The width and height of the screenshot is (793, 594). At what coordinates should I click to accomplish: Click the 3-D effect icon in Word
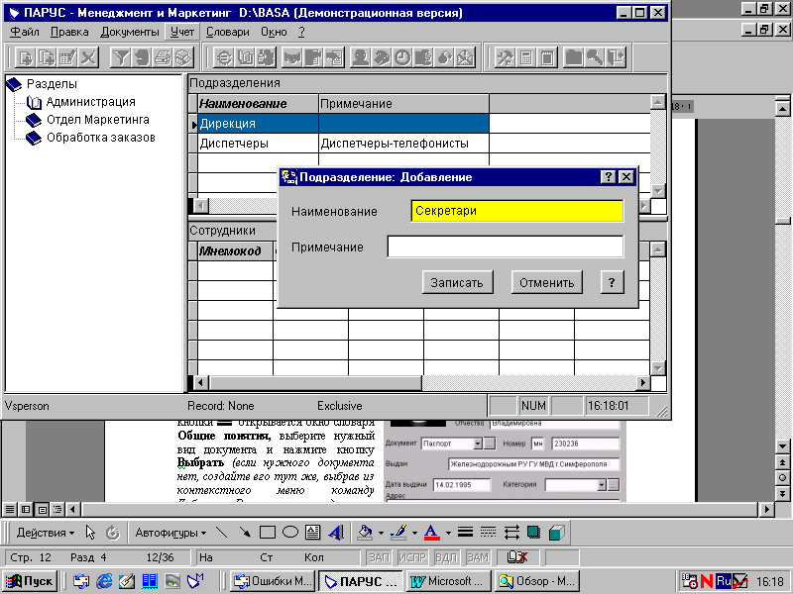[x=556, y=533]
